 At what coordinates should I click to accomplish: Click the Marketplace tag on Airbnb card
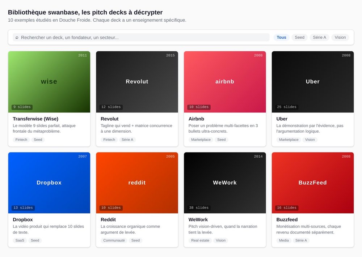(x=201, y=140)
